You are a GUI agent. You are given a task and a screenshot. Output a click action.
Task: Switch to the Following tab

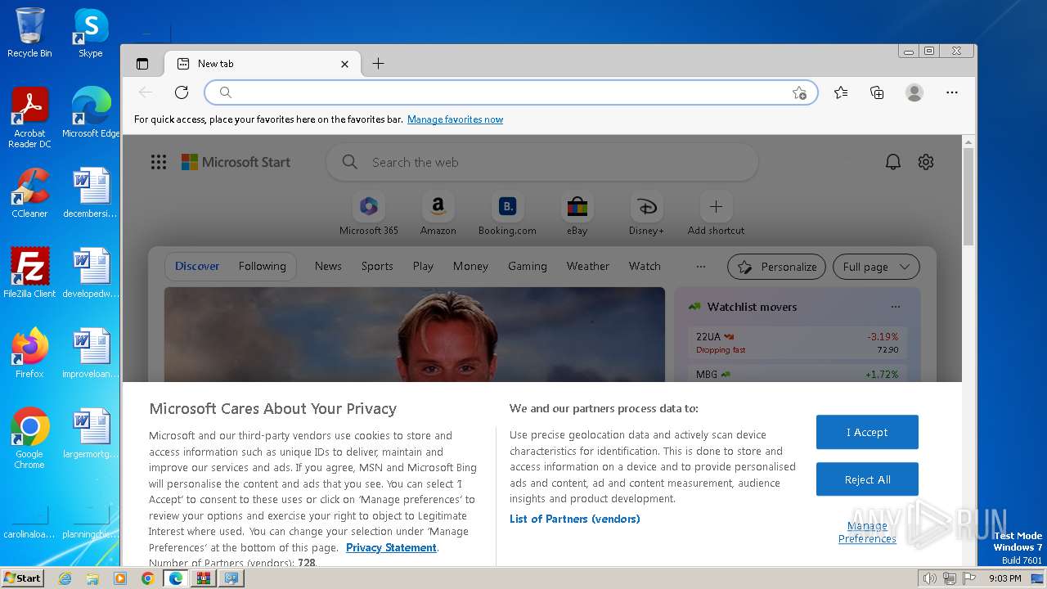263,266
